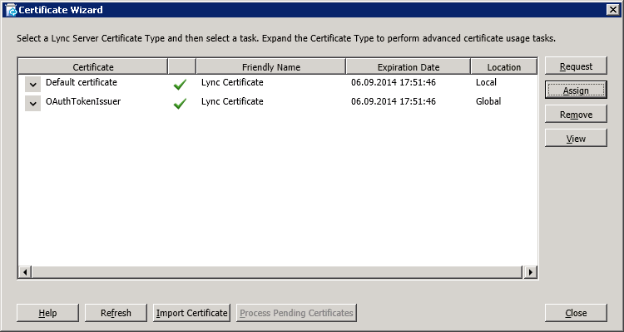This screenshot has height=332, width=624.
Task: Click the window close X button
Action: tap(613, 10)
